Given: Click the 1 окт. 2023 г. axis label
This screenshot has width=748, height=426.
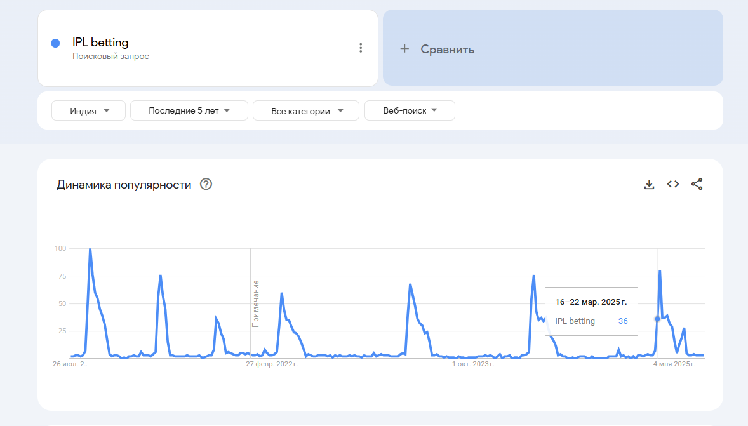Looking at the screenshot, I should tap(473, 364).
